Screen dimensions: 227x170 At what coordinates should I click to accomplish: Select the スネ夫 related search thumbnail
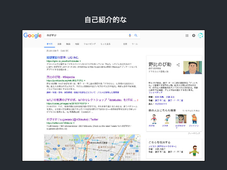point(167,119)
